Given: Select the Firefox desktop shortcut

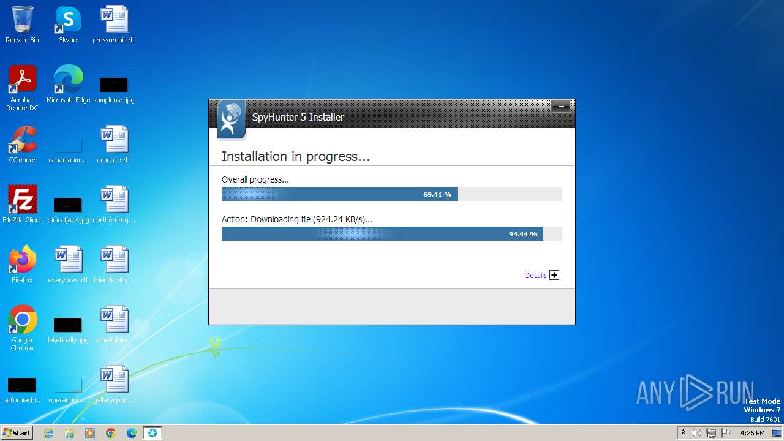Looking at the screenshot, I should [x=22, y=265].
